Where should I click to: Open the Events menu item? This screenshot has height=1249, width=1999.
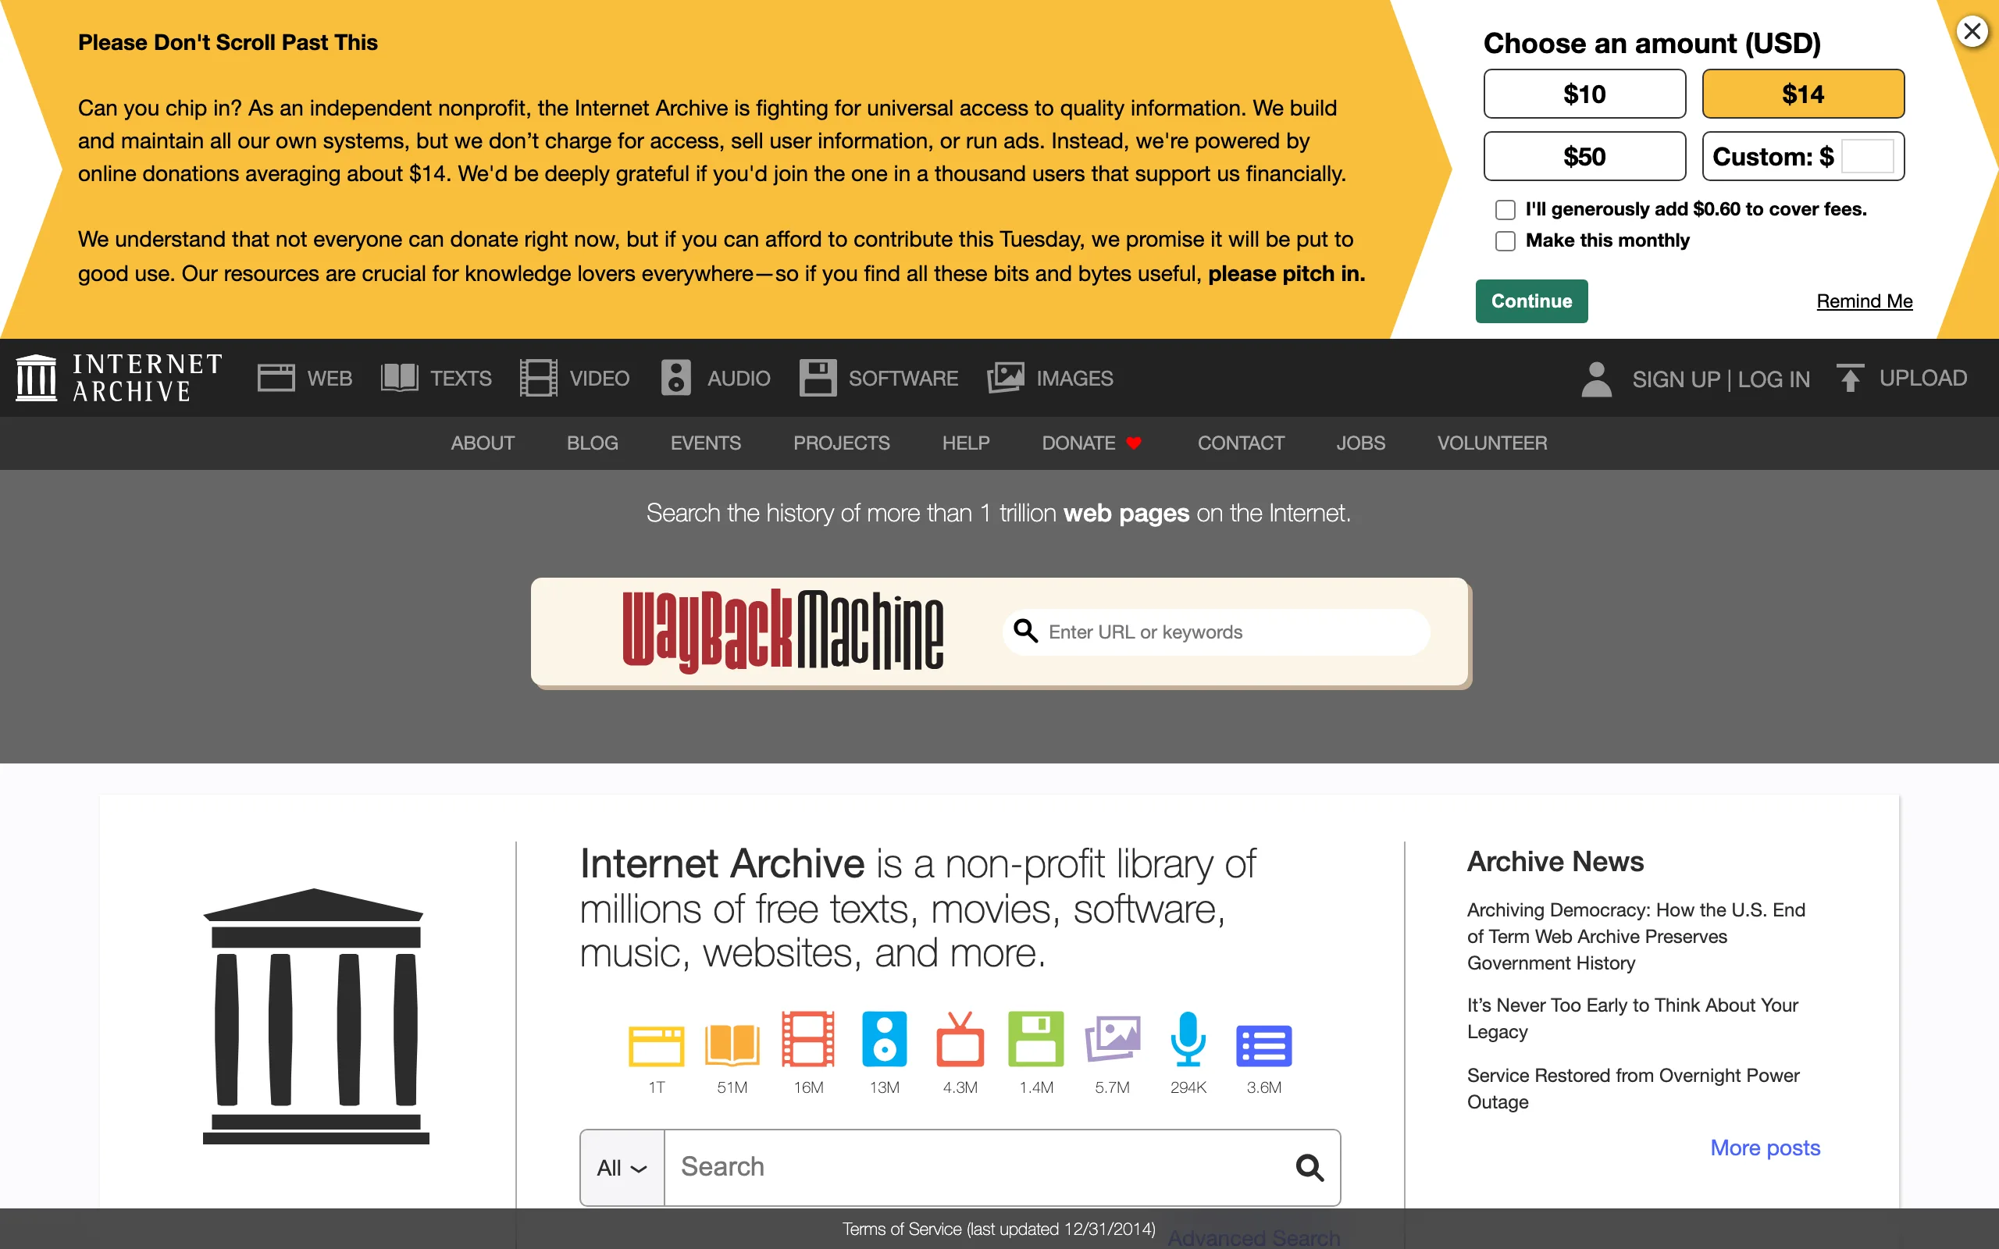click(x=705, y=443)
